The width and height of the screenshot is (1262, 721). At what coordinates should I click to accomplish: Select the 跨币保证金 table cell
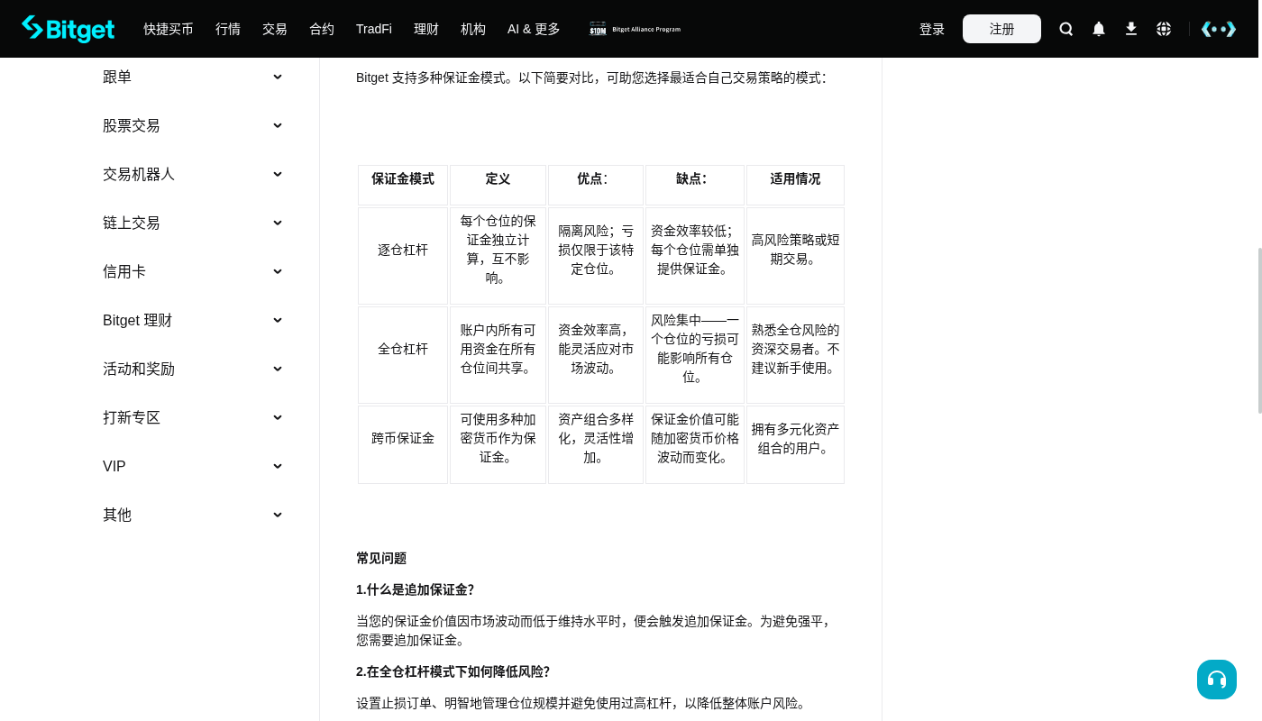click(403, 445)
